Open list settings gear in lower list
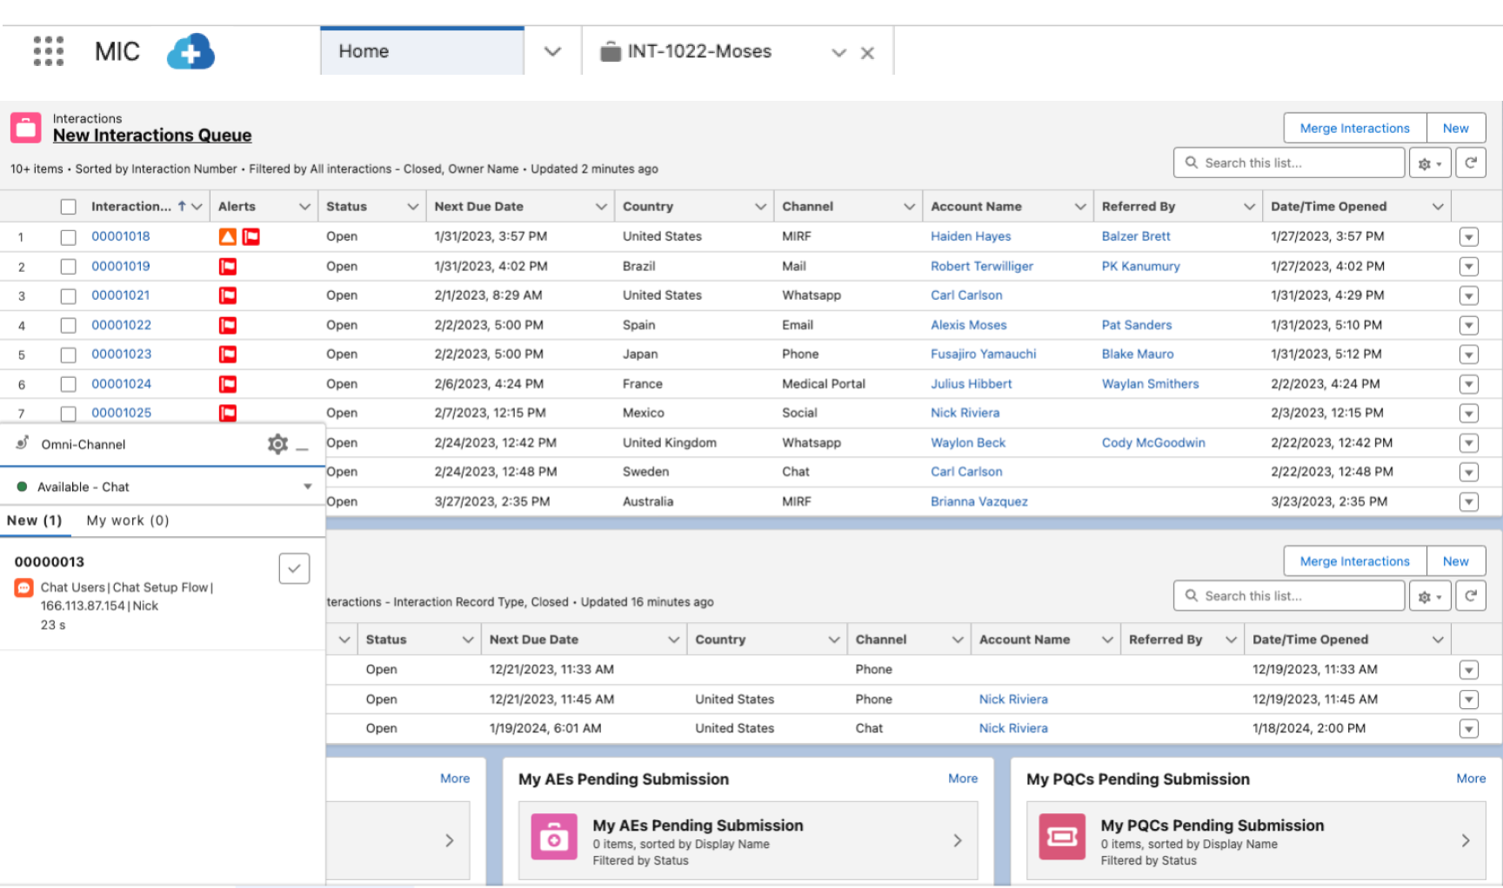This screenshot has width=1503, height=888. click(x=1430, y=597)
